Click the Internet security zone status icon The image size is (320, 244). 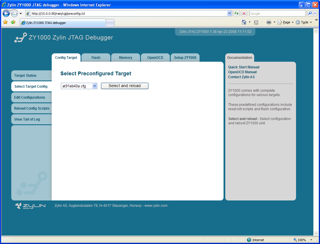click(249, 240)
